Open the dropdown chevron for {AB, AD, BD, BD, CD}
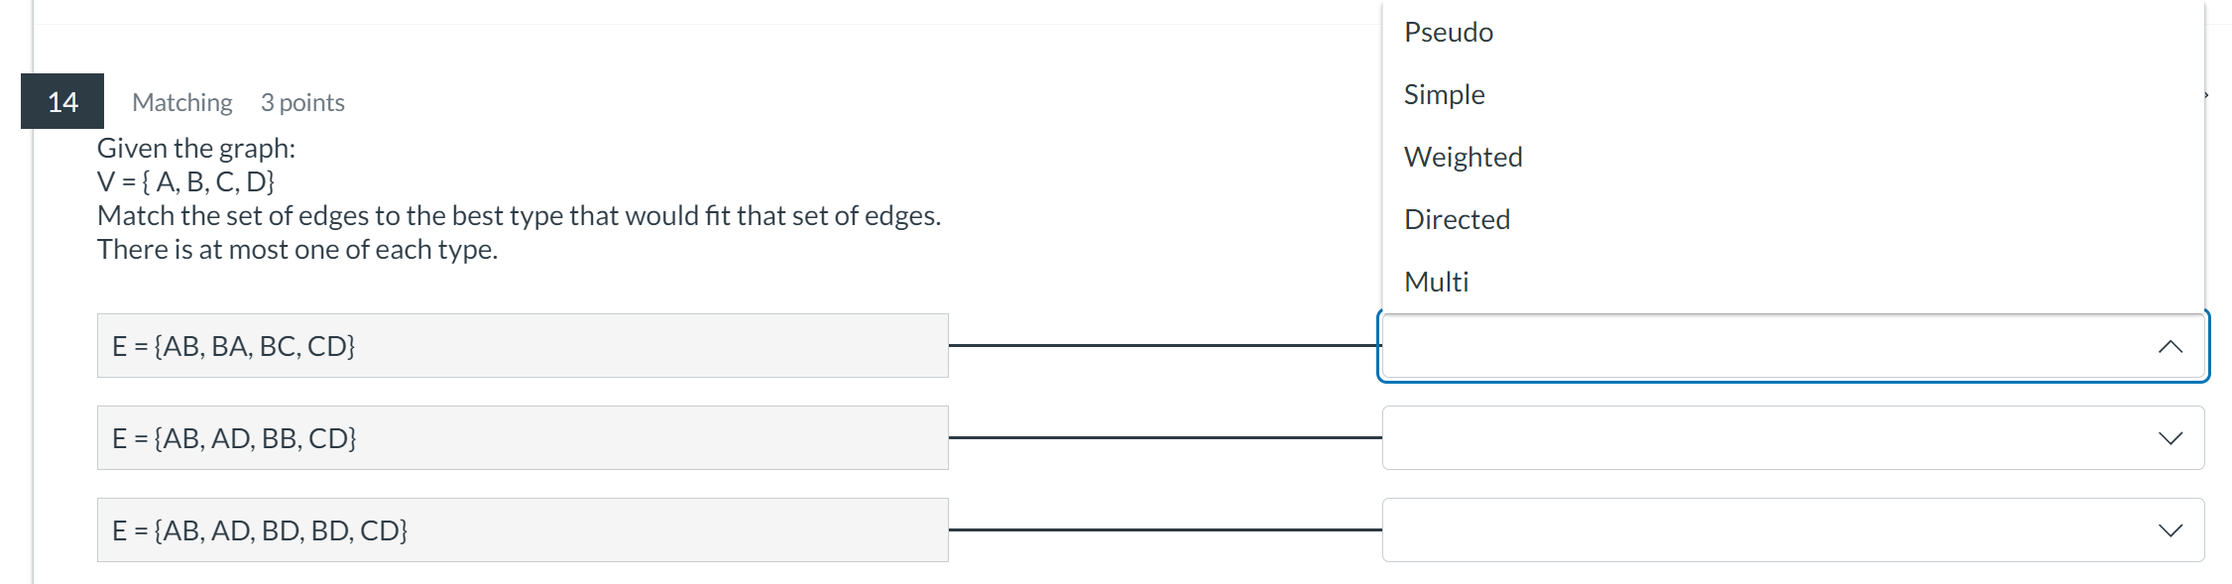This screenshot has width=2232, height=584. 2170,530
